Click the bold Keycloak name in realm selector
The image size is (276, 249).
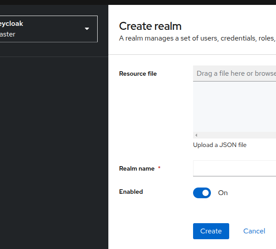[x=12, y=24]
